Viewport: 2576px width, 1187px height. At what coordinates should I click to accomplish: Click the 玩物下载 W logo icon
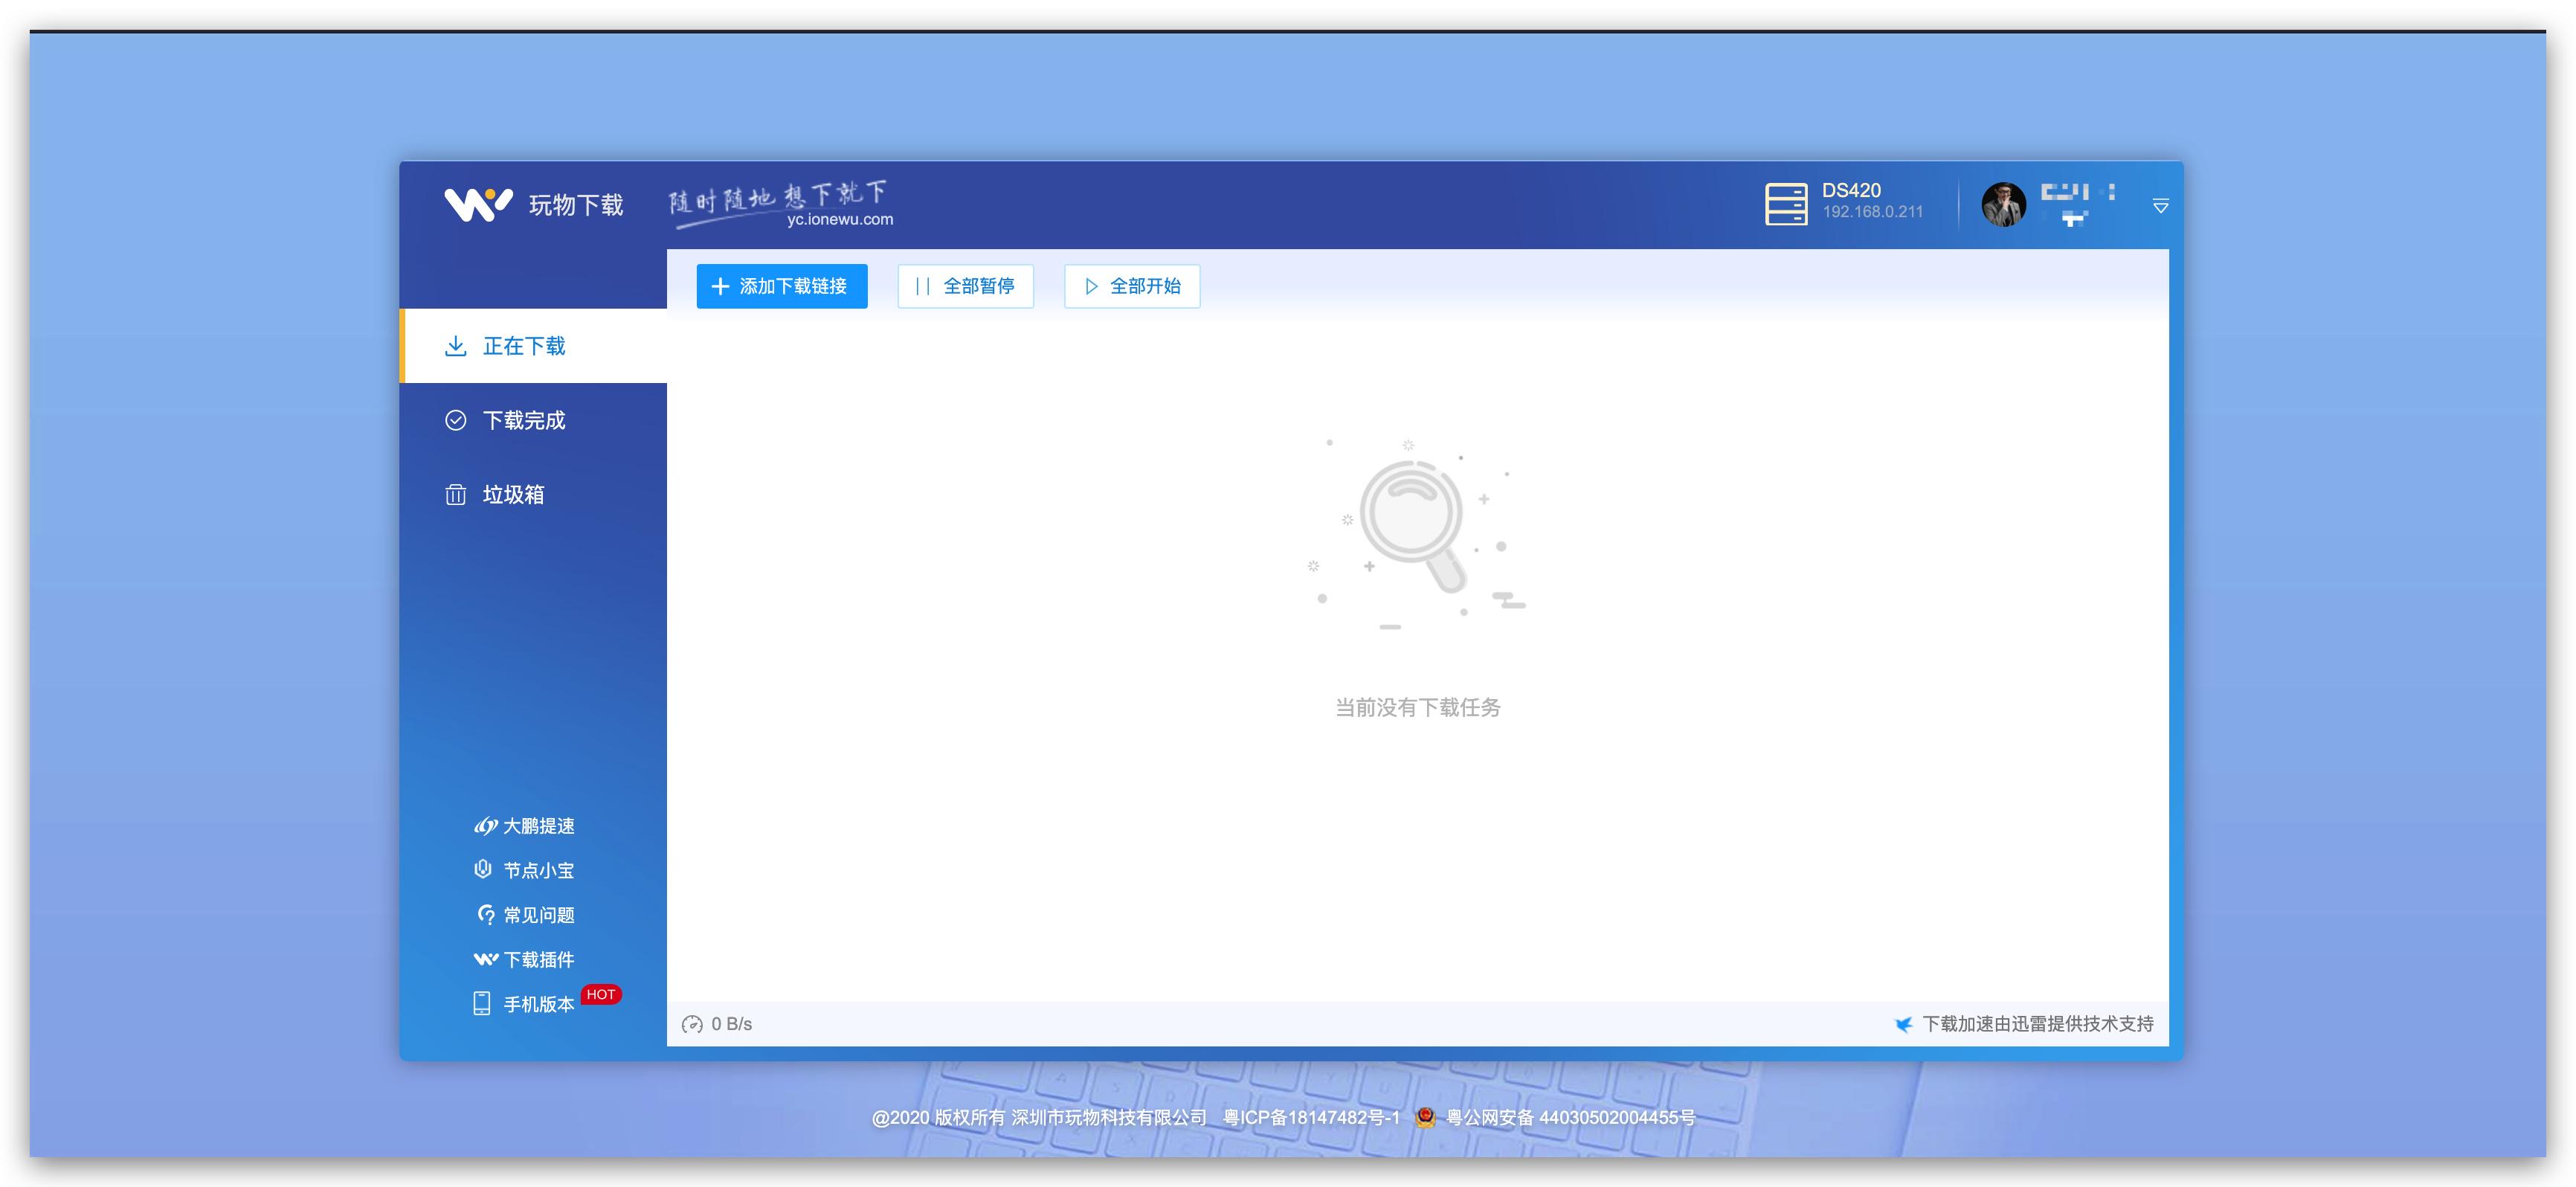[478, 204]
